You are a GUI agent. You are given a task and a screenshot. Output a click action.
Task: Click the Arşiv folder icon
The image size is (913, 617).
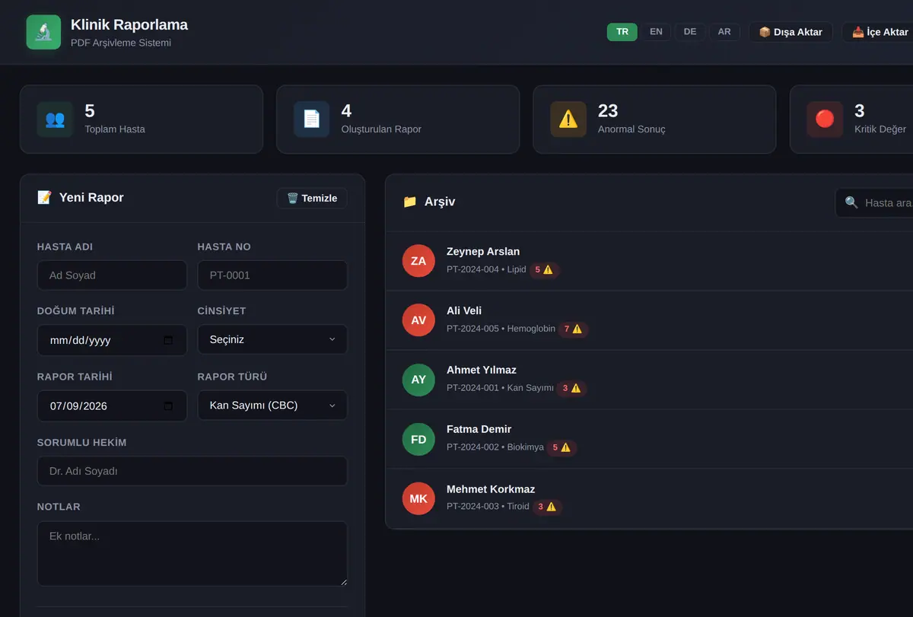[x=410, y=202]
